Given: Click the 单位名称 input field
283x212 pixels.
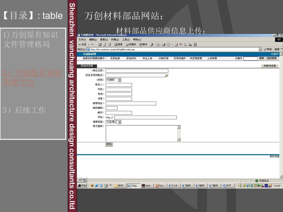Looking at the screenshot, I should (x=137, y=71).
